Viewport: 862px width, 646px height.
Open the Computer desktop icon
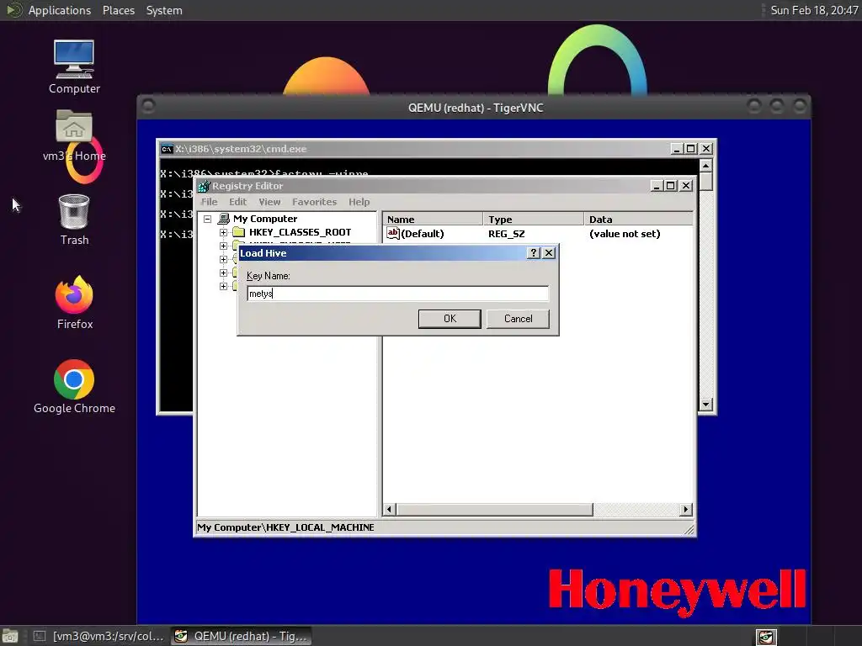(x=74, y=59)
